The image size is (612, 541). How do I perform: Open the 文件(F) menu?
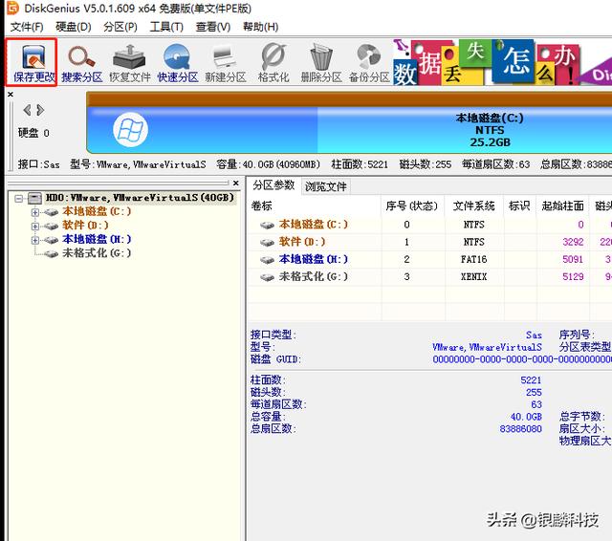point(27,27)
